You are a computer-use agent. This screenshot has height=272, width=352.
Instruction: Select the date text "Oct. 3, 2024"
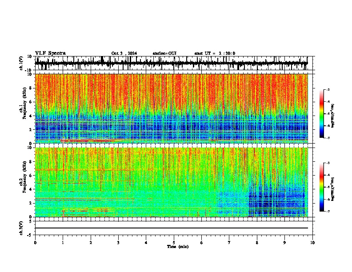pos(124,53)
